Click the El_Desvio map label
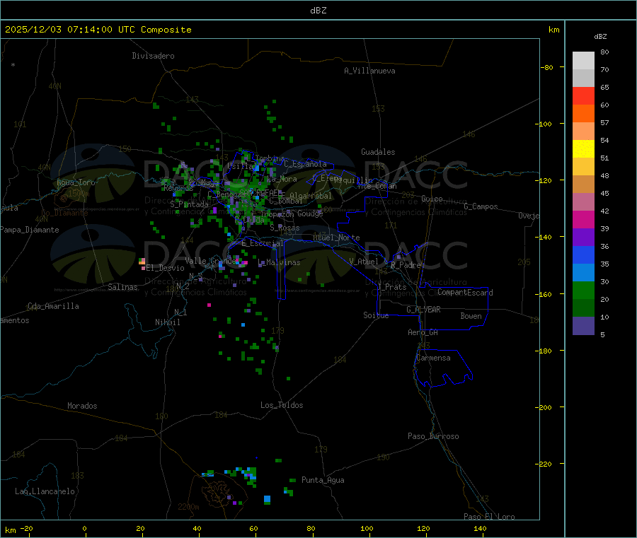The height and width of the screenshot is (538, 637). coord(166,268)
